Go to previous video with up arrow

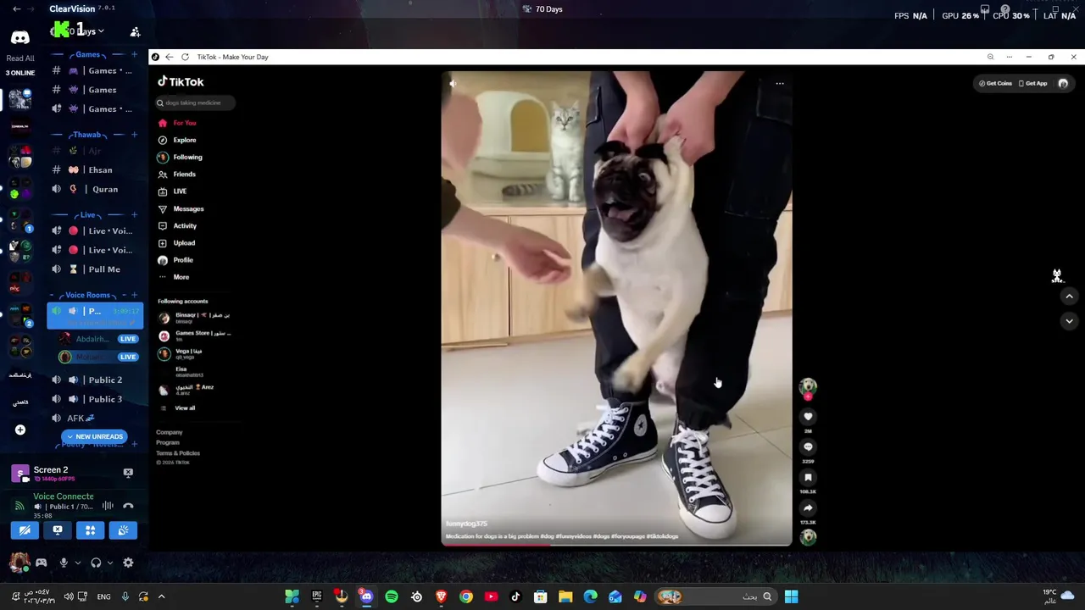pos(1069,297)
